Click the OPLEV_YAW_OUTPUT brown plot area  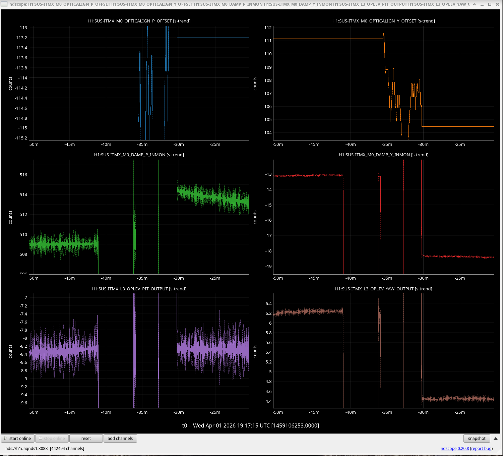(384, 351)
